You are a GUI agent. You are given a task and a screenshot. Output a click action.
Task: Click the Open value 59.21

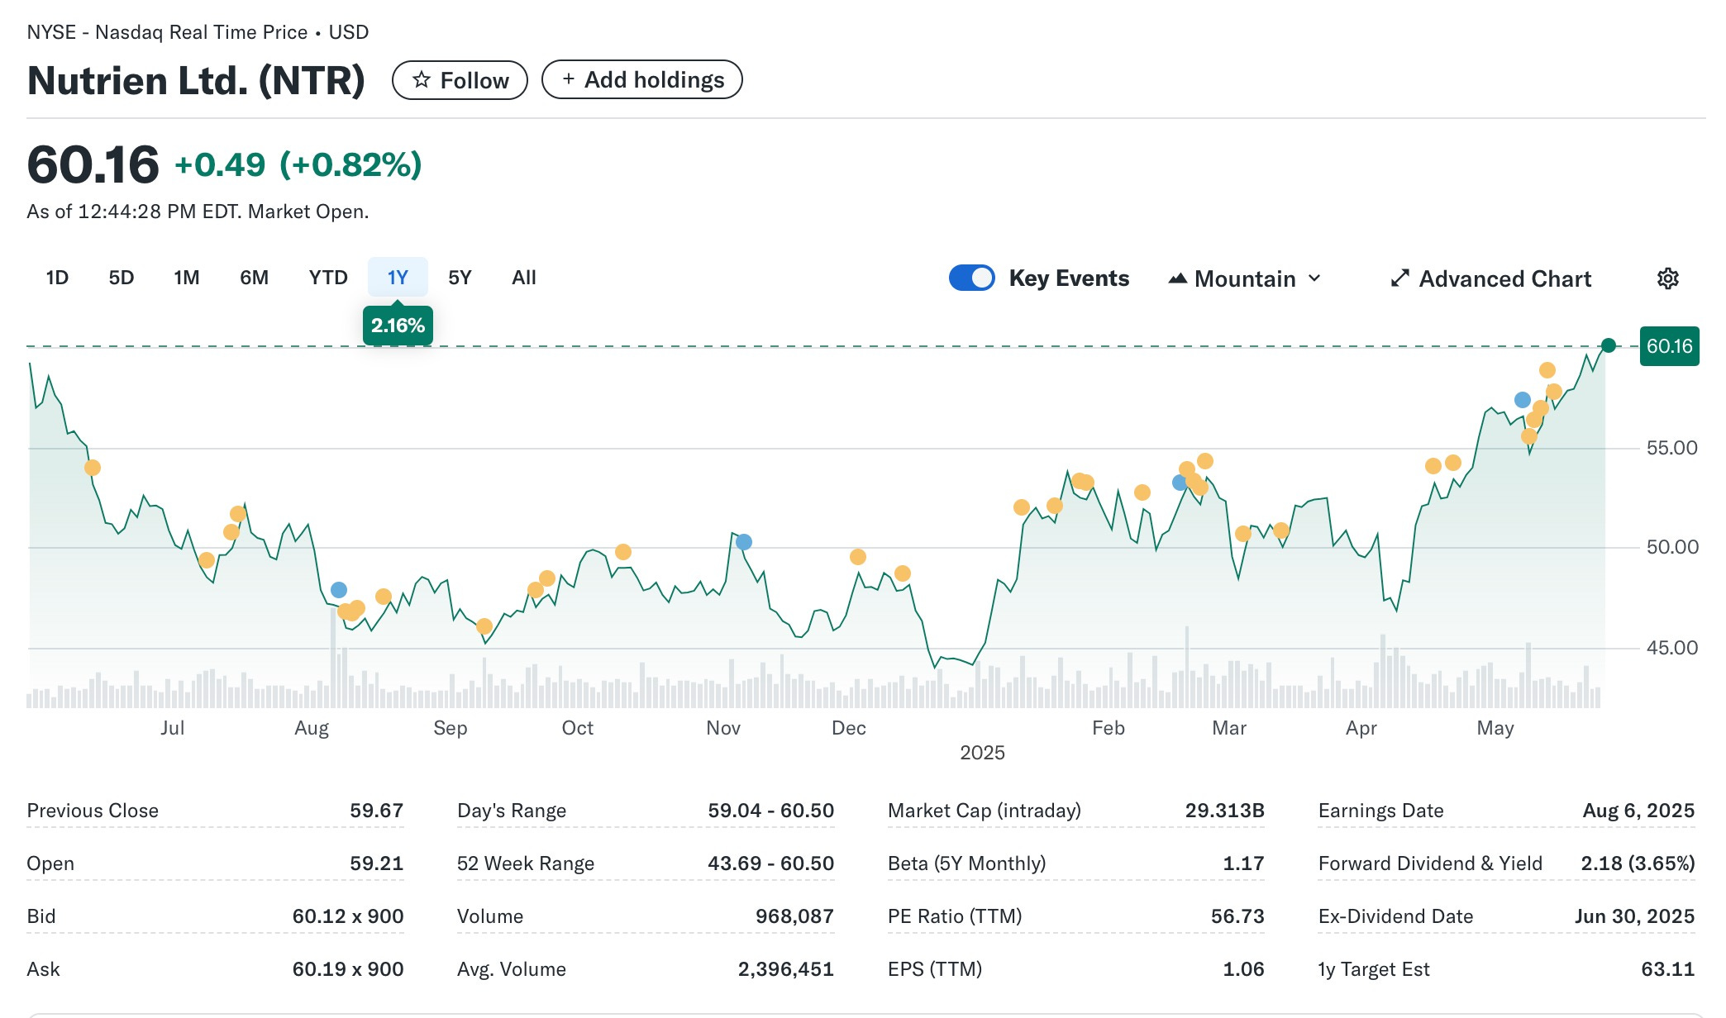[x=376, y=863]
